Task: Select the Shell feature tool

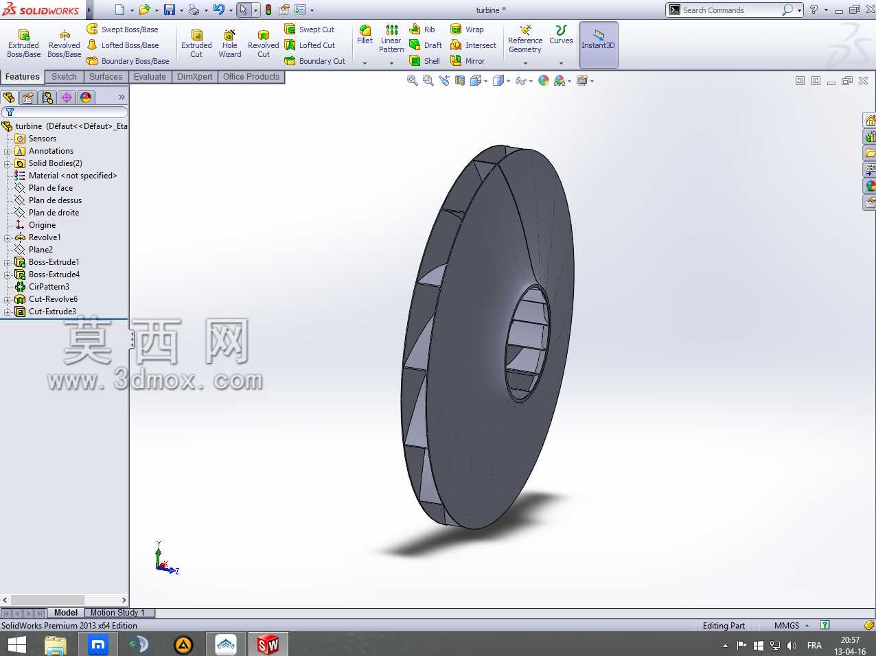Action: (424, 61)
